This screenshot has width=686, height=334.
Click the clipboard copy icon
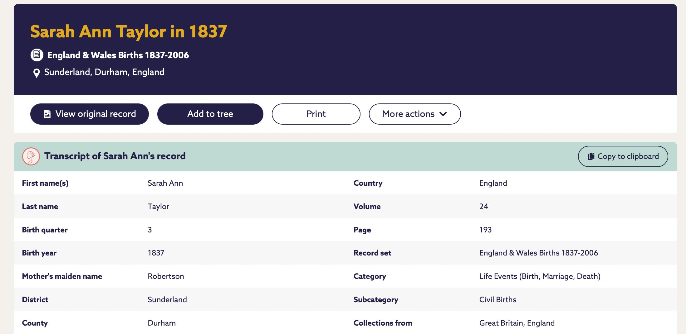(x=591, y=156)
